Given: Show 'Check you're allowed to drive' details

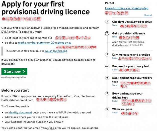Looking at the screenshot, I should (115, 25).
